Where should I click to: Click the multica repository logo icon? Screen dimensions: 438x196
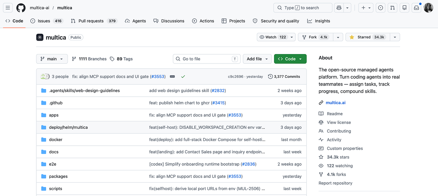40,37
